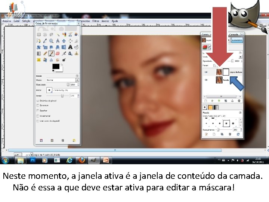
Task: Enable the Esvanecer checkbox
Action: coord(38,105)
